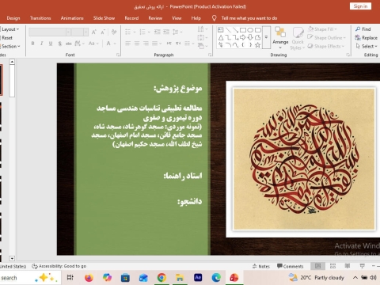The height and width of the screenshot is (285, 380).
Task: Set right-to-left text direction
Action: (178, 44)
